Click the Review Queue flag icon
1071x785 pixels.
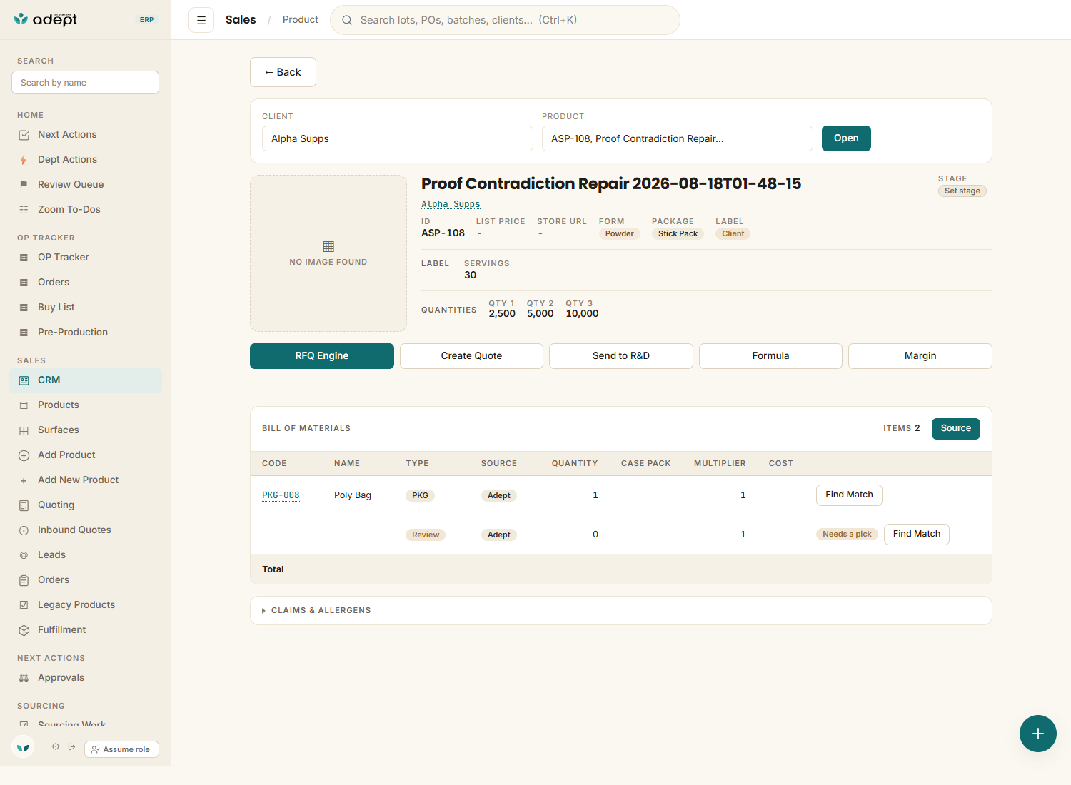24,185
